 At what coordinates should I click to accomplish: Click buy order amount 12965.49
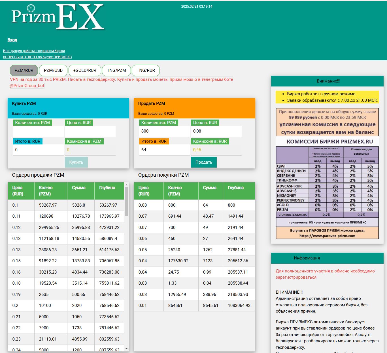(x=177, y=294)
